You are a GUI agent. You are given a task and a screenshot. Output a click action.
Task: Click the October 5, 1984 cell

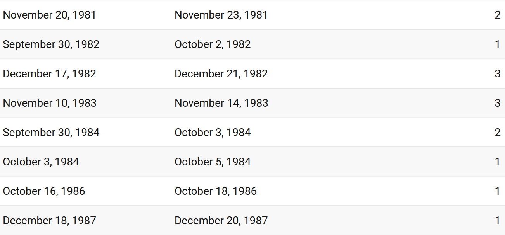[x=213, y=162]
